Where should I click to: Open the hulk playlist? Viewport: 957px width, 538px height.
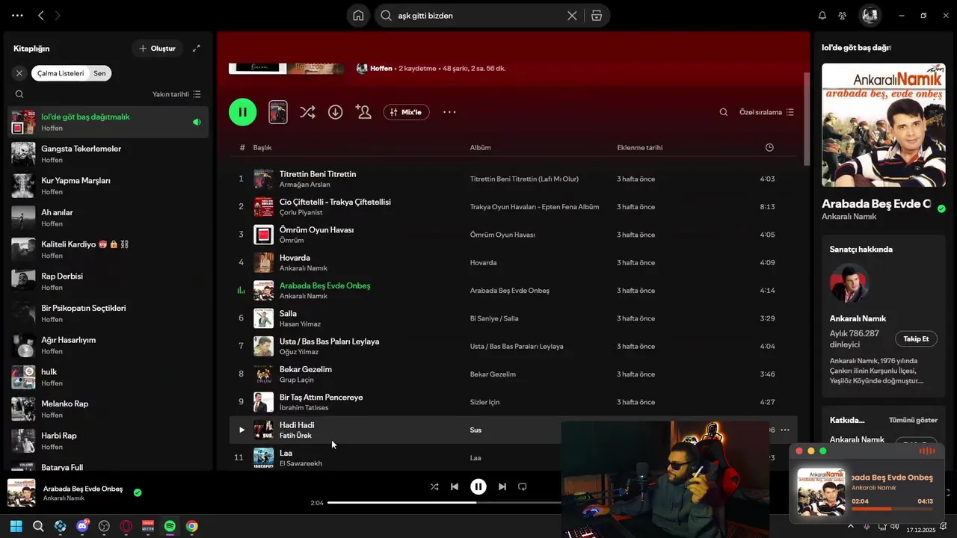pos(108,377)
